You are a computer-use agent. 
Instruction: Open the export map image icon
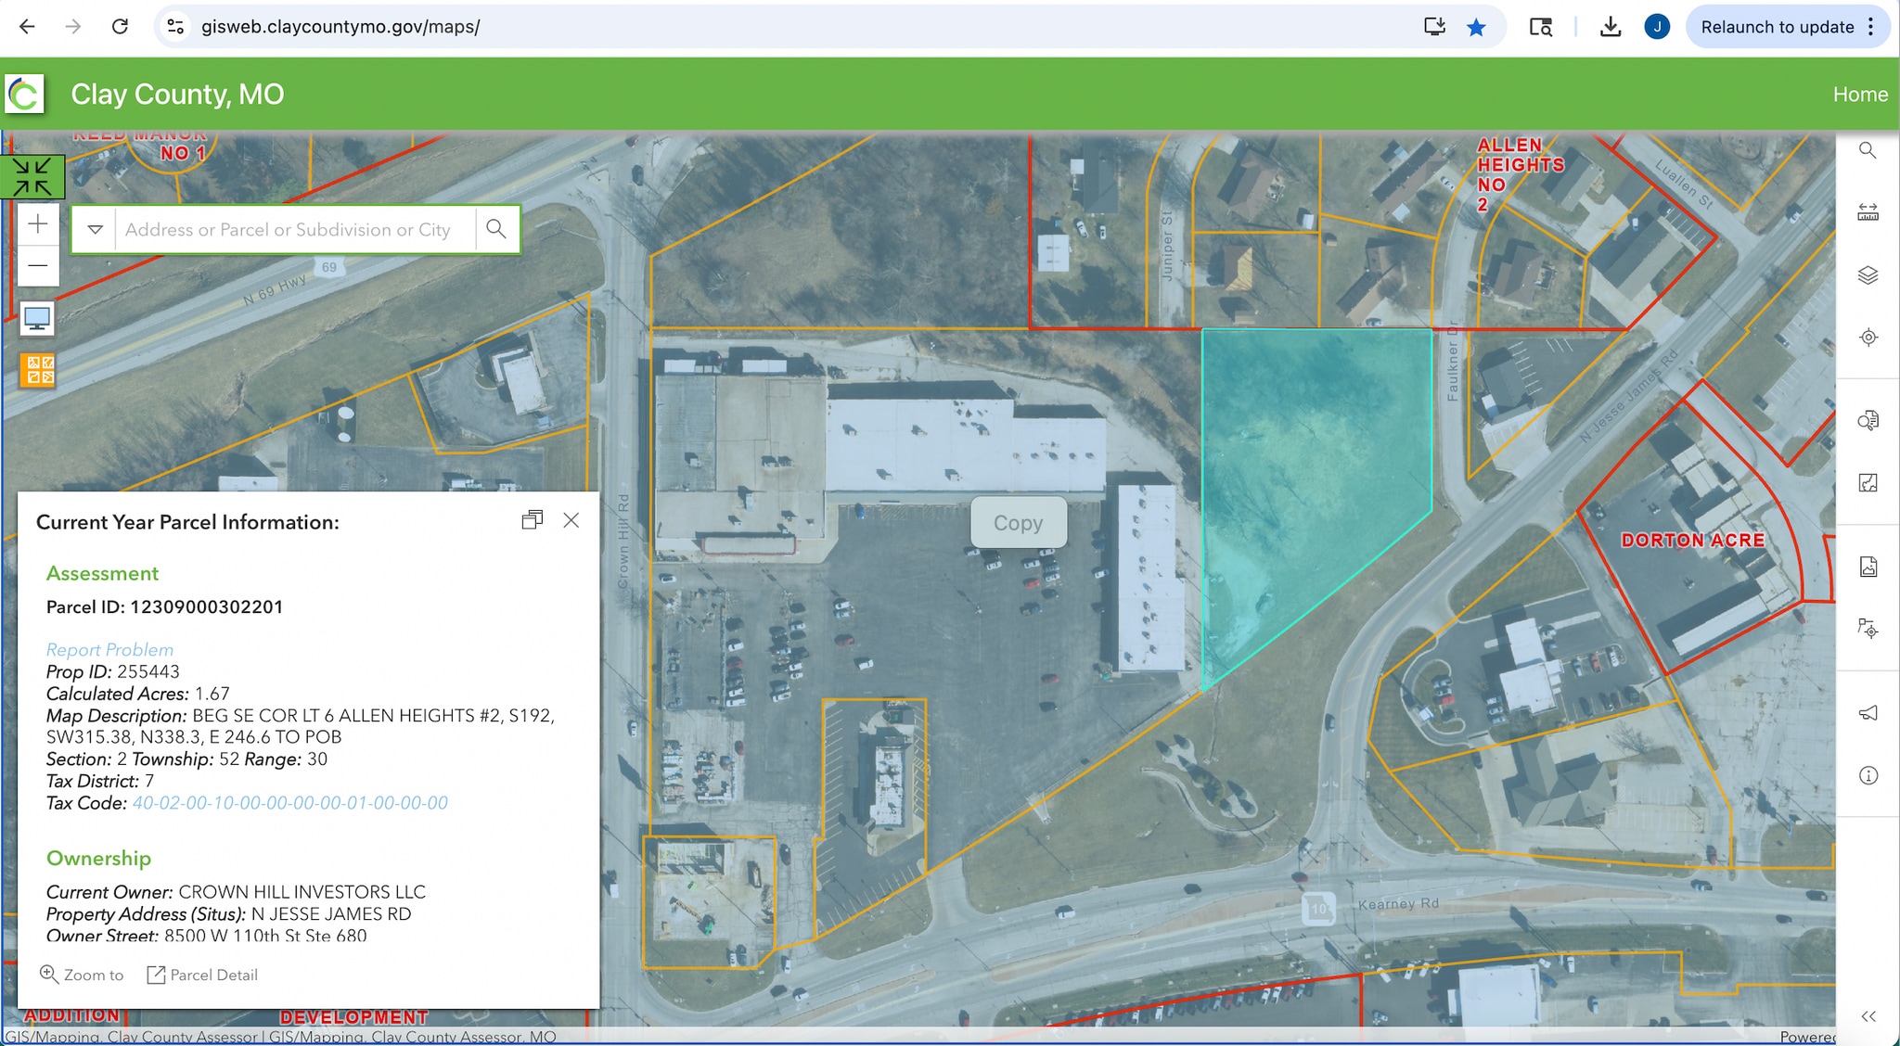(1868, 567)
